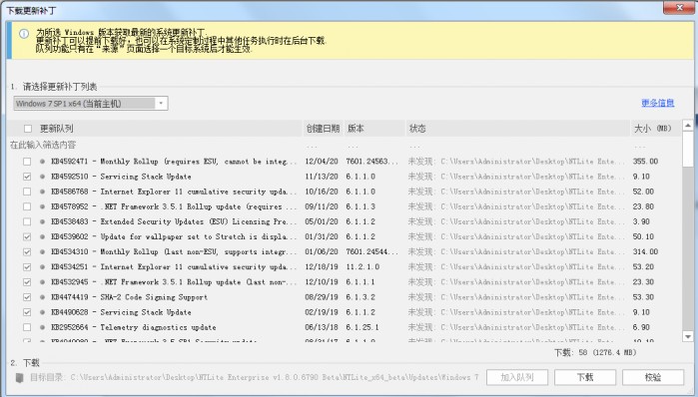Click the date cell 12/04/20
Screen dimensions: 698x397
pyautogui.click(x=322, y=162)
